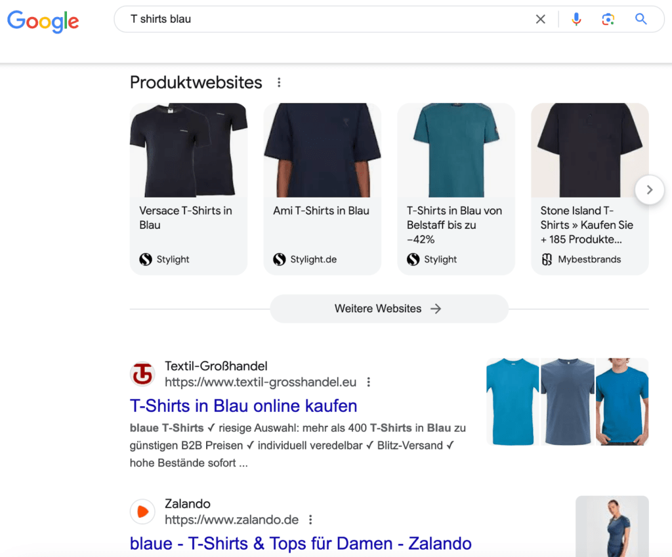Screen dimensions: 672x557
Task: Open Google Lens image search
Action: 608,20
